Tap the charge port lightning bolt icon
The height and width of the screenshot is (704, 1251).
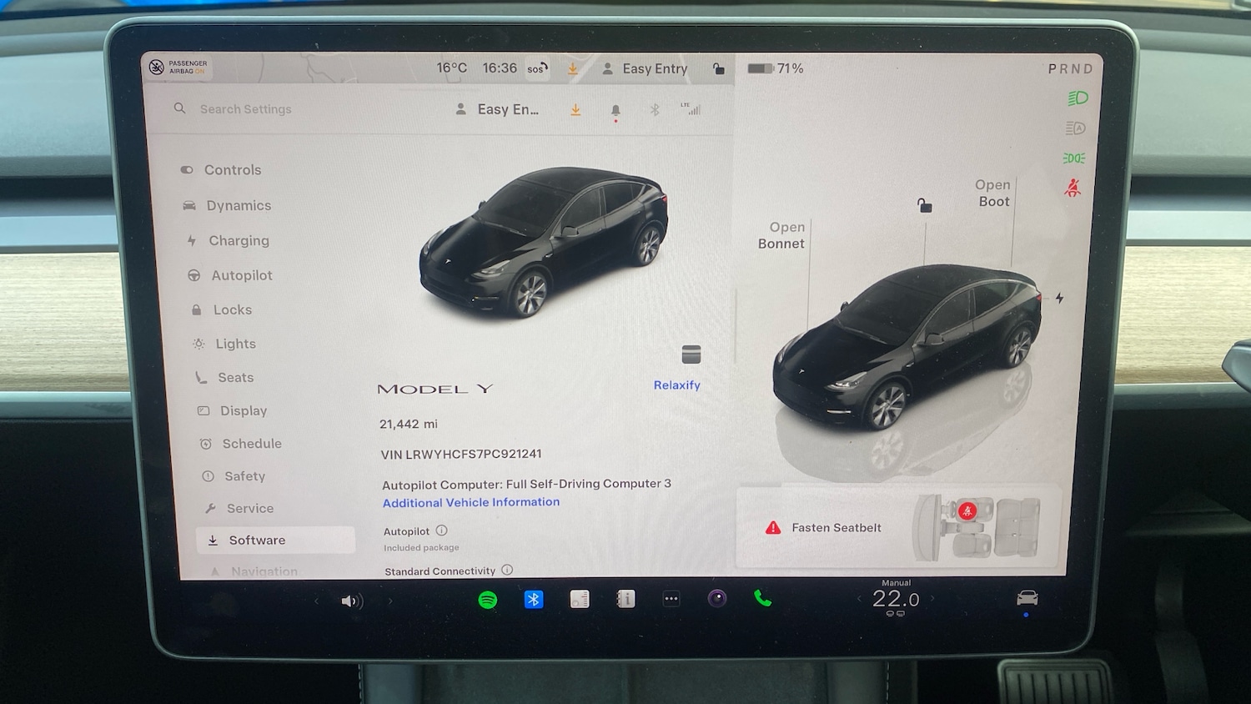tap(1059, 298)
